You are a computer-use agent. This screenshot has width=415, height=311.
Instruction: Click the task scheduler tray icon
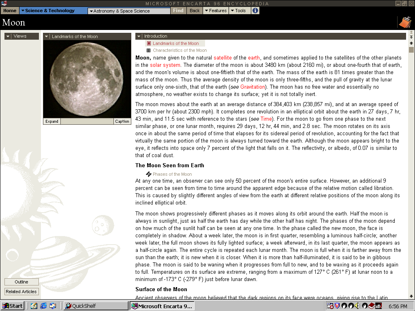pos(330,306)
